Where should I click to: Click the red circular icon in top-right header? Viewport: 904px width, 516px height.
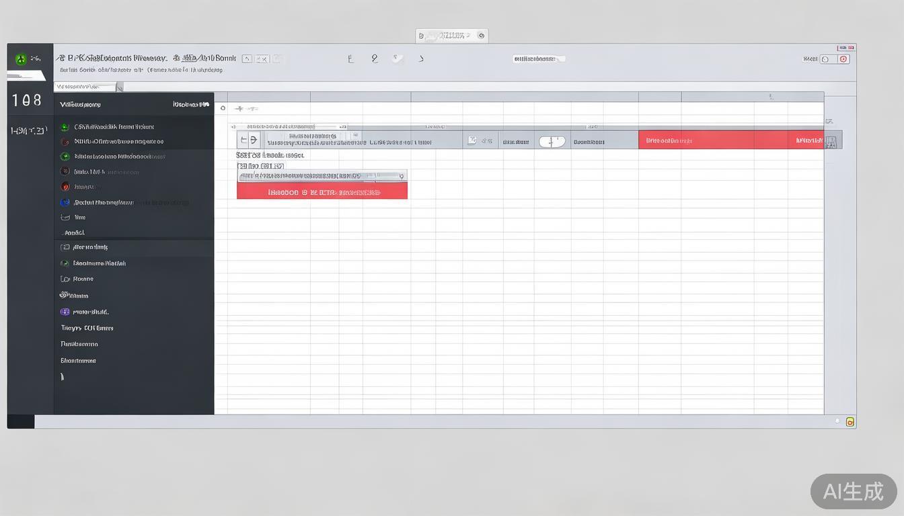(844, 59)
